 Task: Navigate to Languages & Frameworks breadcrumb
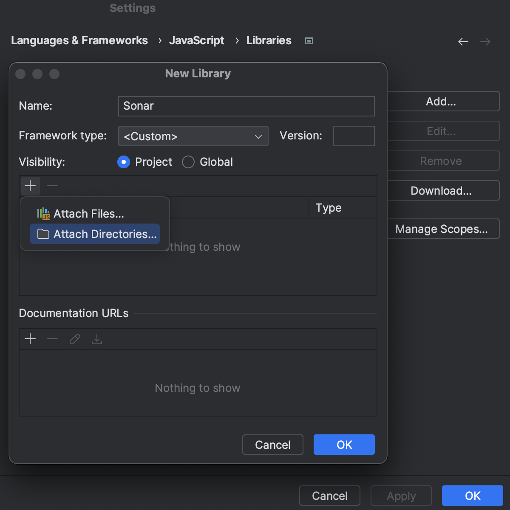(79, 40)
